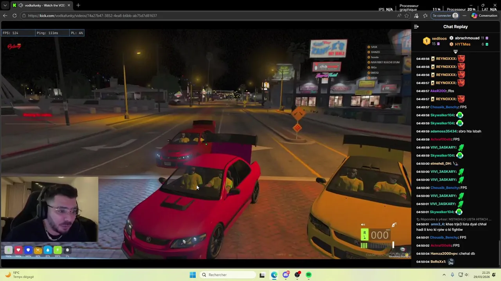The width and height of the screenshot is (501, 281).
Task: Open Read aloud from address bar
Action: [399, 16]
